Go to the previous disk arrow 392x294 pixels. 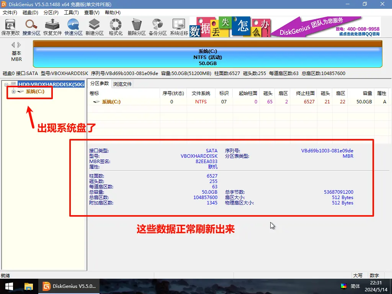tap(13, 45)
